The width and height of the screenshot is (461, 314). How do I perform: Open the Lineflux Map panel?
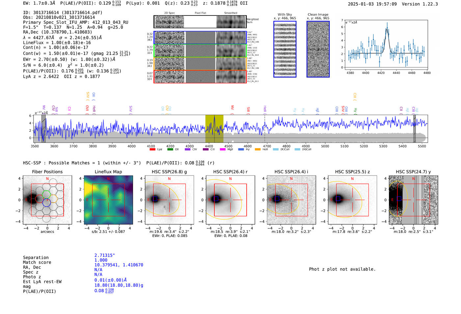point(108,200)
